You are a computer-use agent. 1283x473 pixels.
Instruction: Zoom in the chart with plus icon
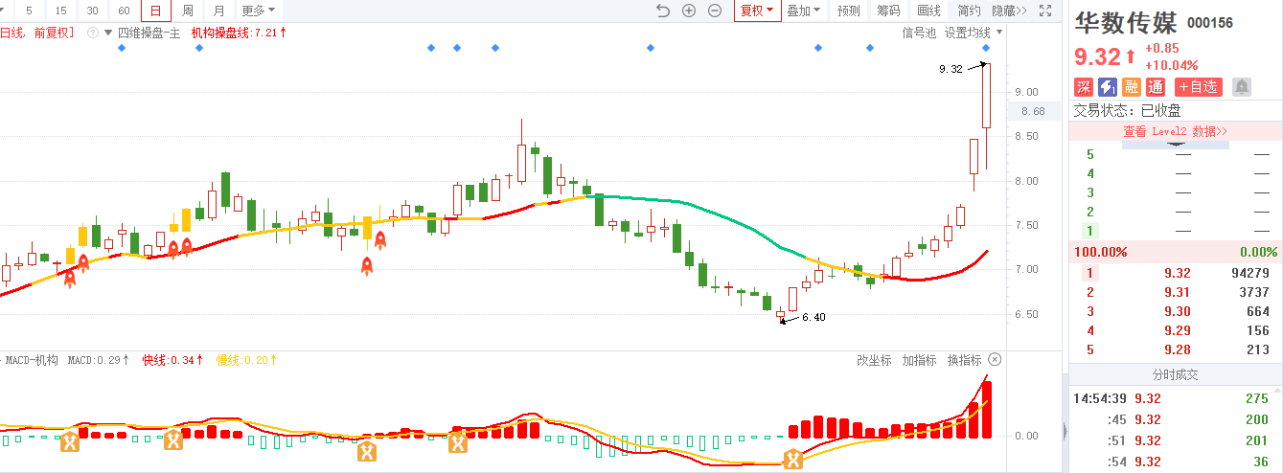click(689, 11)
